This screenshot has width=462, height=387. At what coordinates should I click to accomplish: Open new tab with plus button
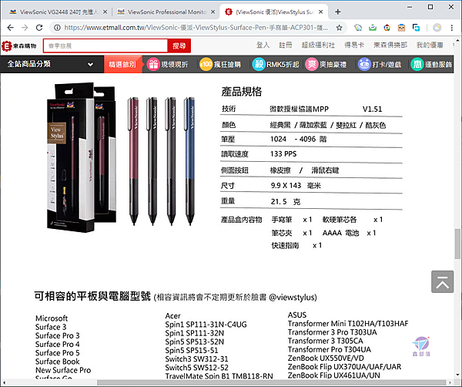(x=338, y=12)
